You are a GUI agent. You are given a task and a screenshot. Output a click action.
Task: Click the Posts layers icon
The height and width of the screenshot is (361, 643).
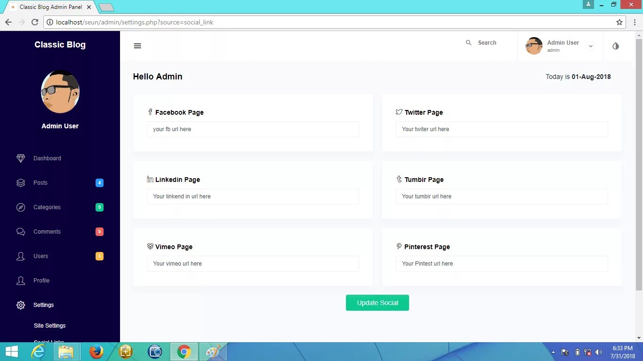point(21,183)
